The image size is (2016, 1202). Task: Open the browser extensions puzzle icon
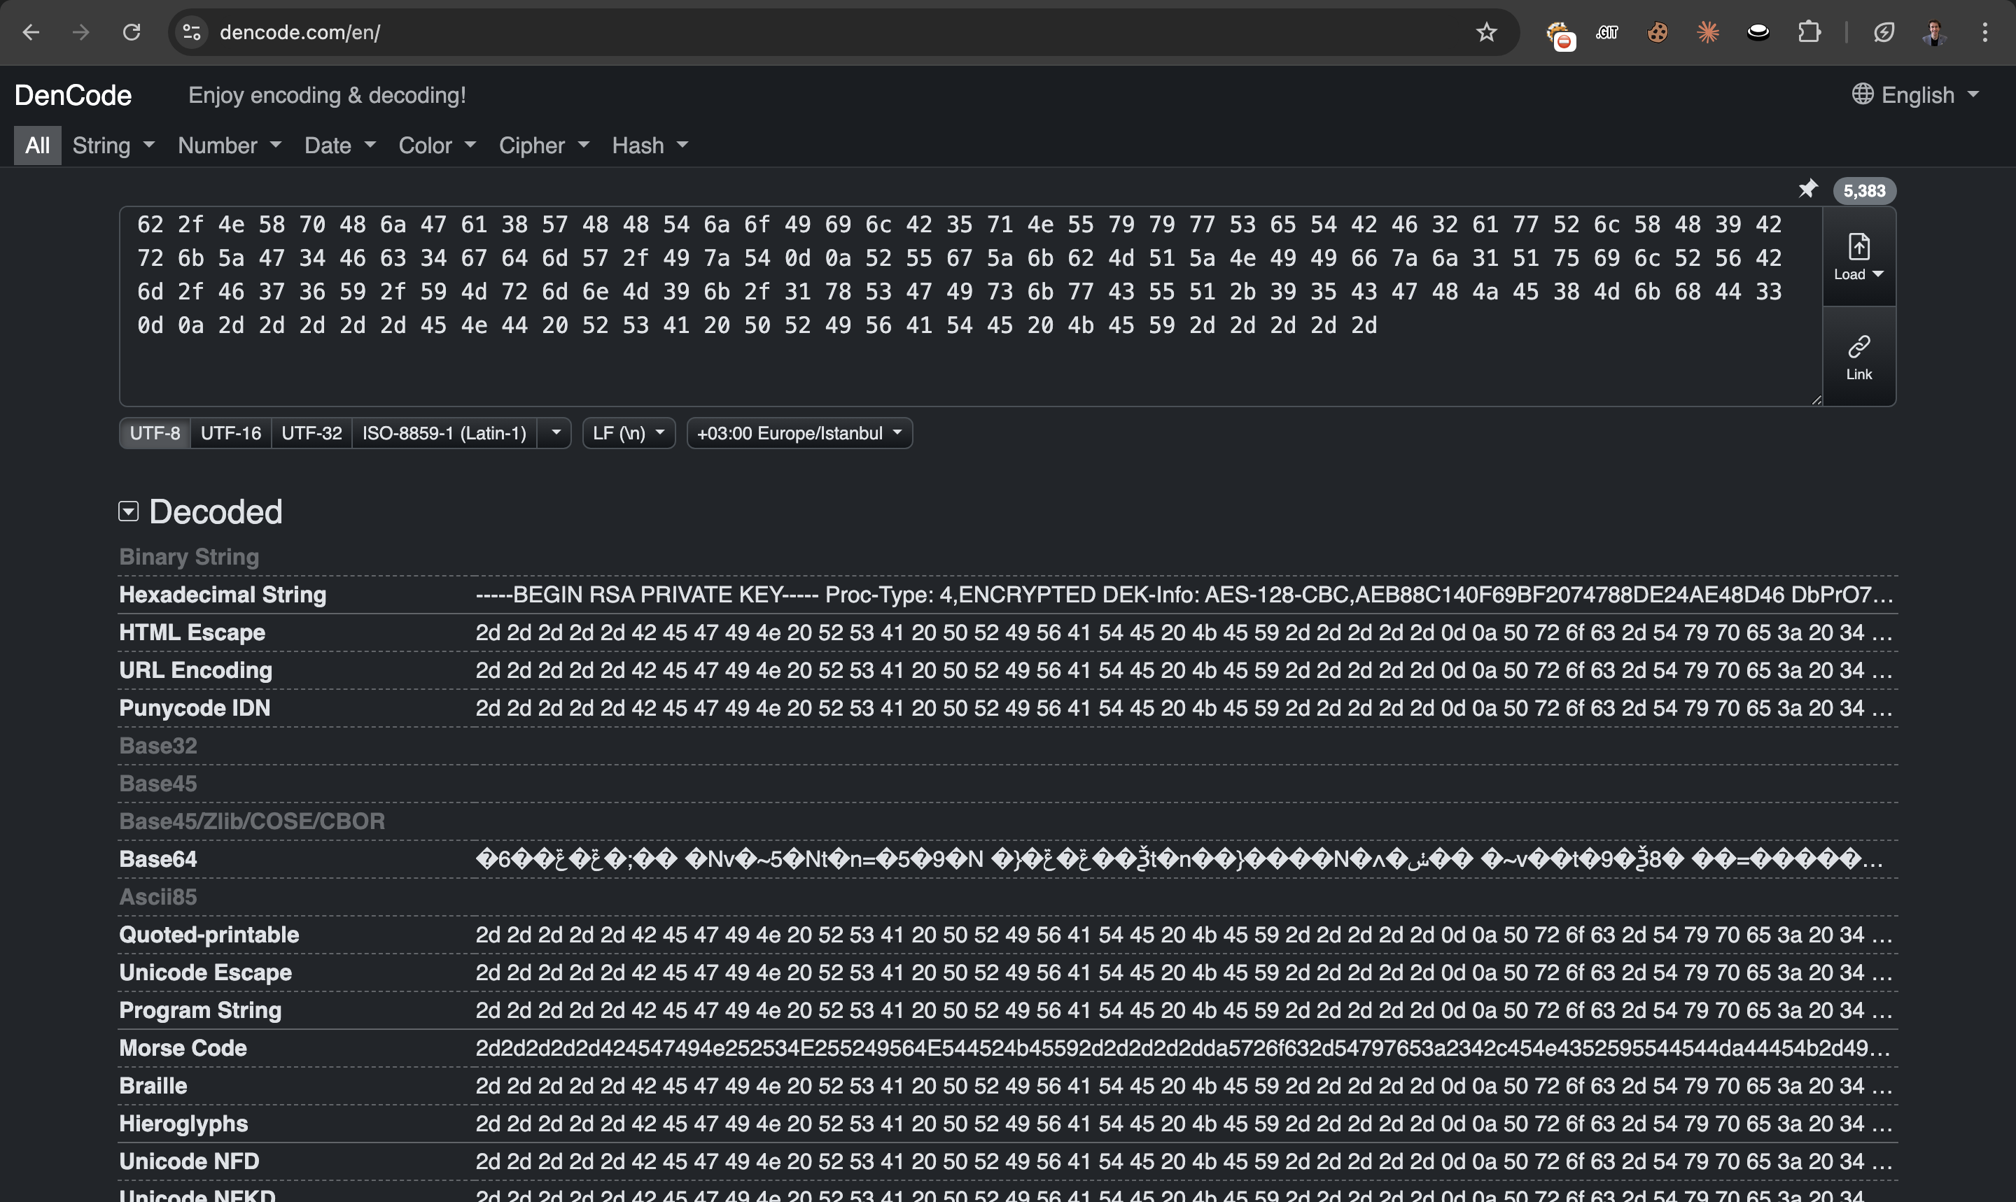[x=1809, y=32]
